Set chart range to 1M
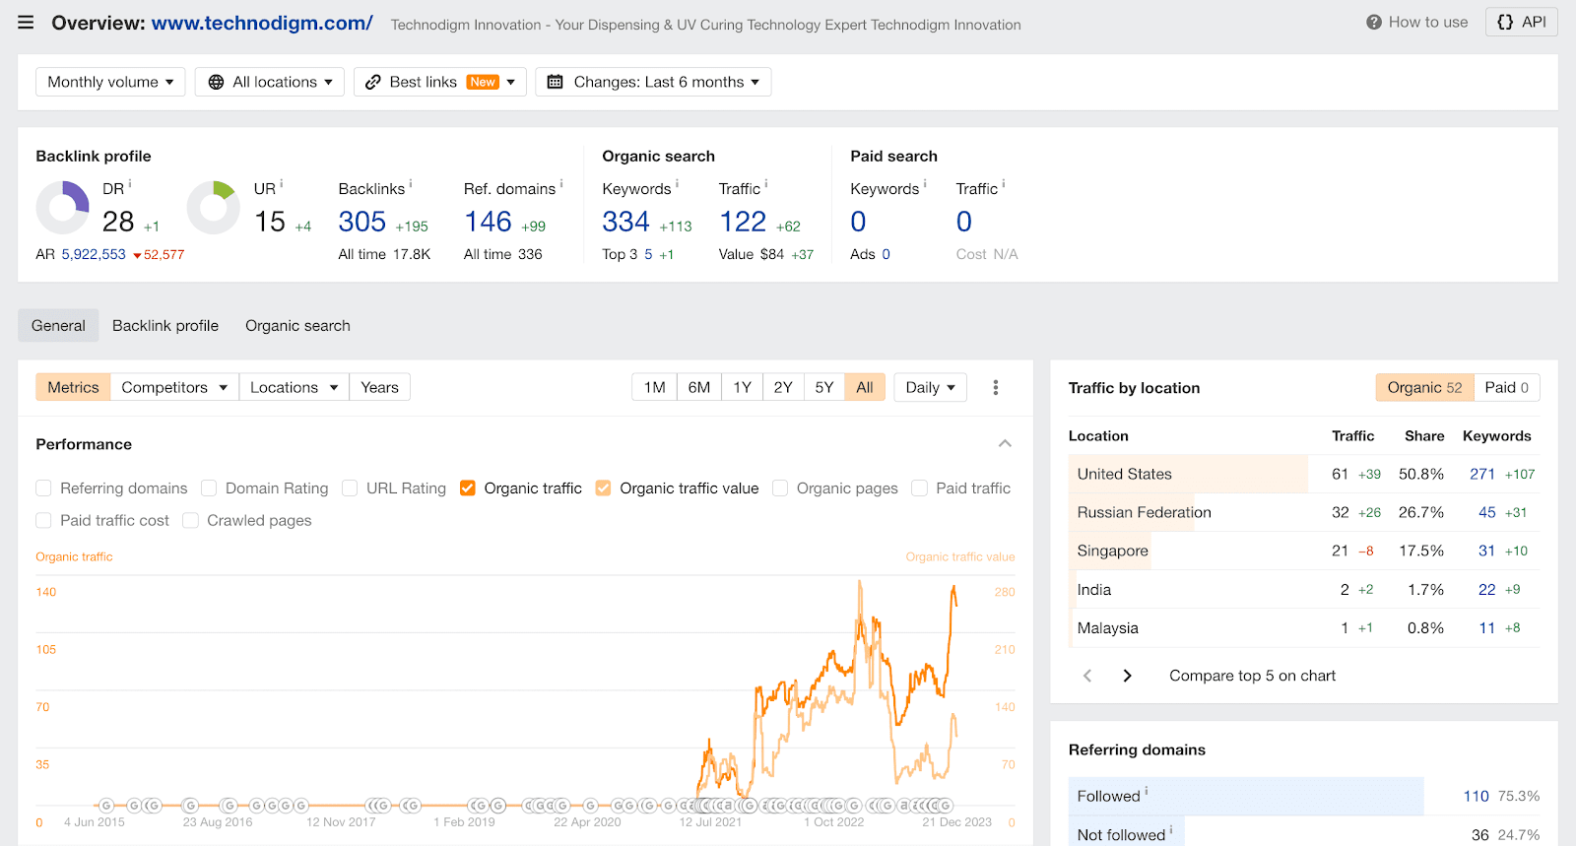Viewport: 1576px width, 846px height. (654, 387)
